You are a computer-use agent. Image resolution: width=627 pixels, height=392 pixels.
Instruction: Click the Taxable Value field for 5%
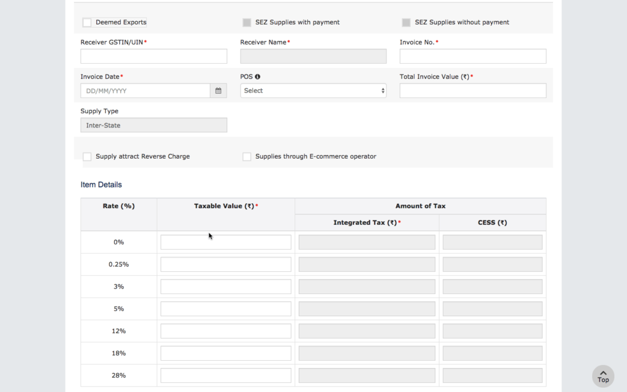tap(225, 309)
